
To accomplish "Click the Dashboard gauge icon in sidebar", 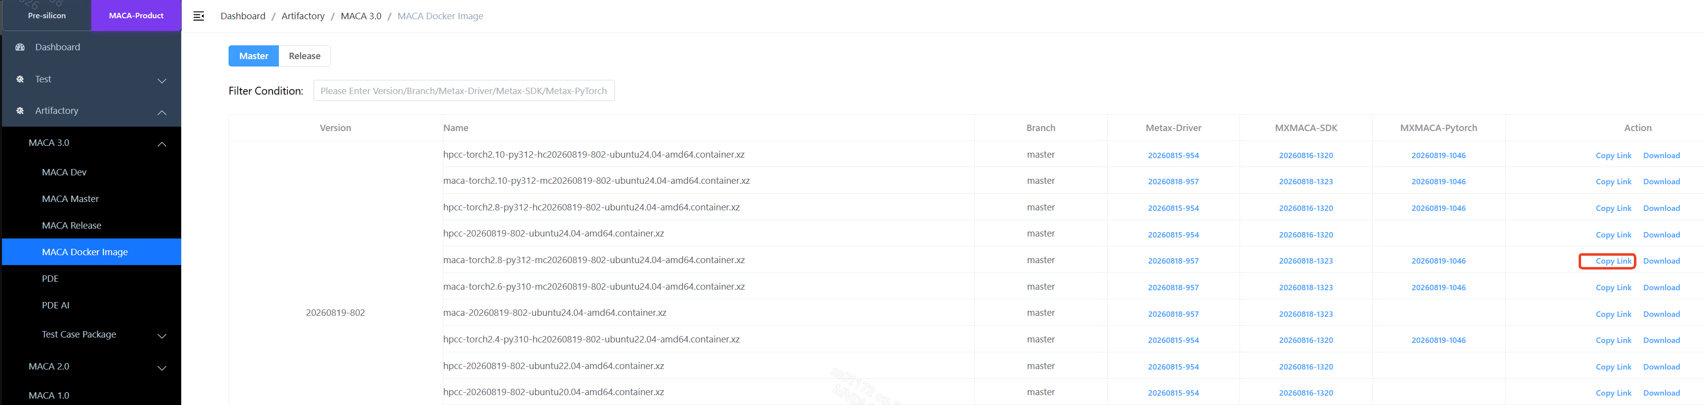I will click(x=20, y=47).
